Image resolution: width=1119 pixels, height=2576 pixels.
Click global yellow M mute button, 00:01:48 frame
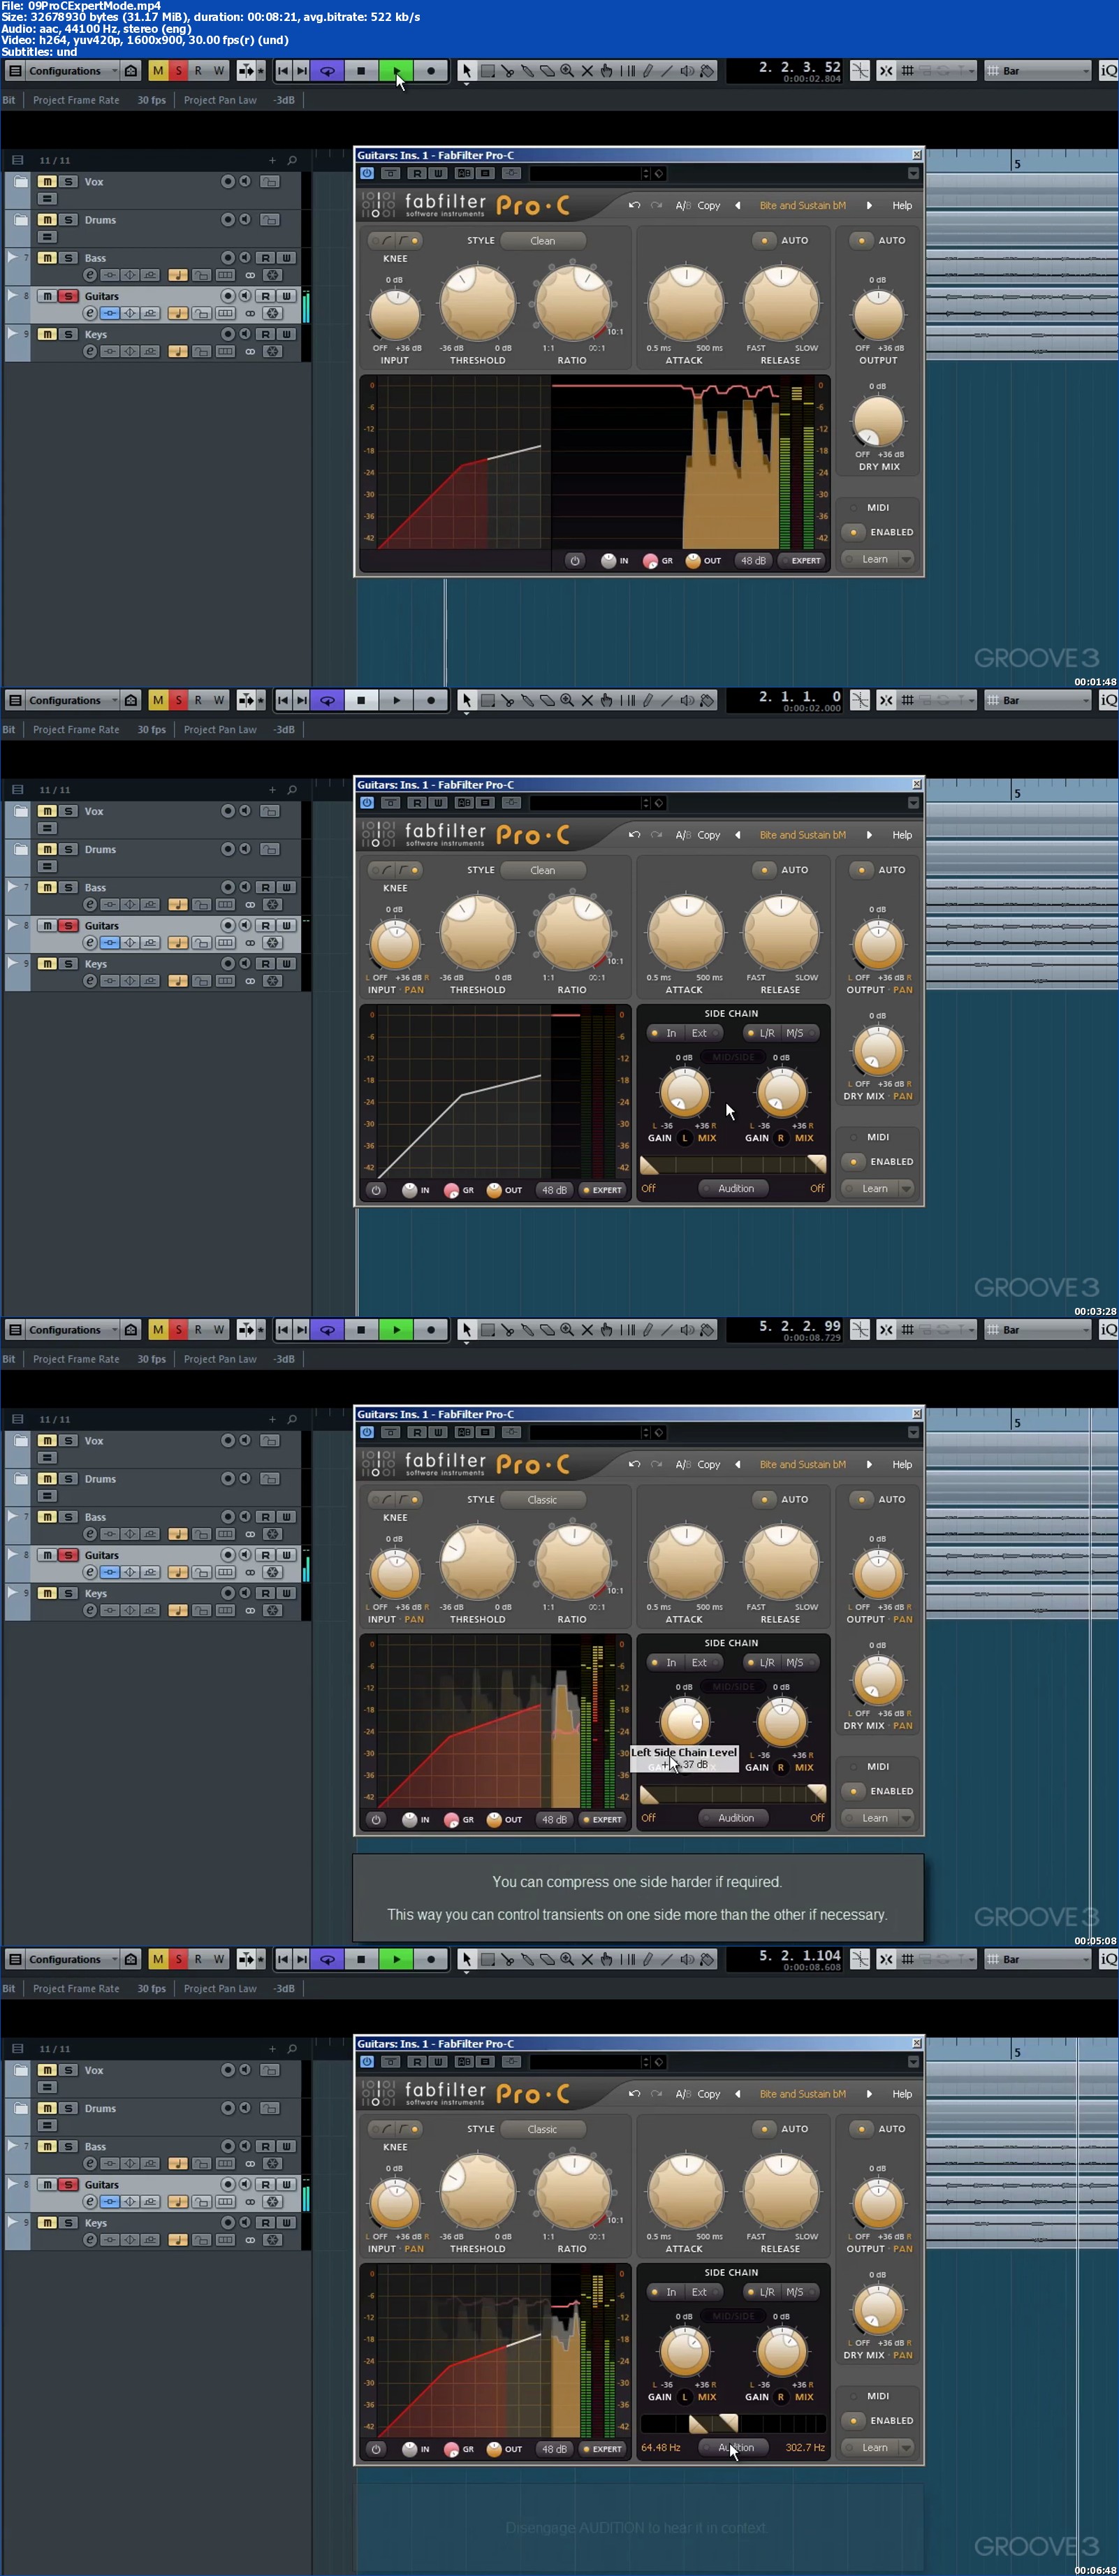coord(158,71)
